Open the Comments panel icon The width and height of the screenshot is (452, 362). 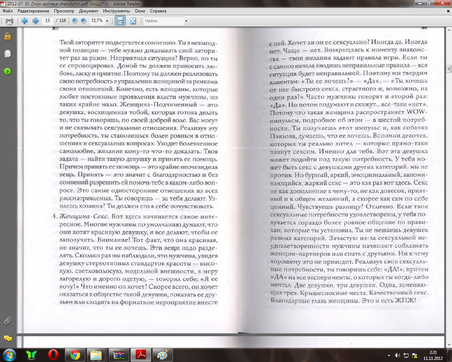click(7, 339)
